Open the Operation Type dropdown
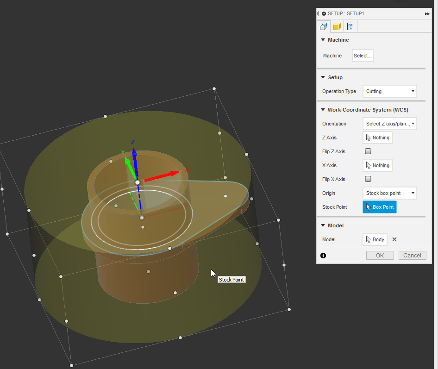 (389, 91)
